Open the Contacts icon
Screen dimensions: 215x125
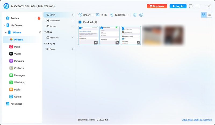[x=11, y=68]
